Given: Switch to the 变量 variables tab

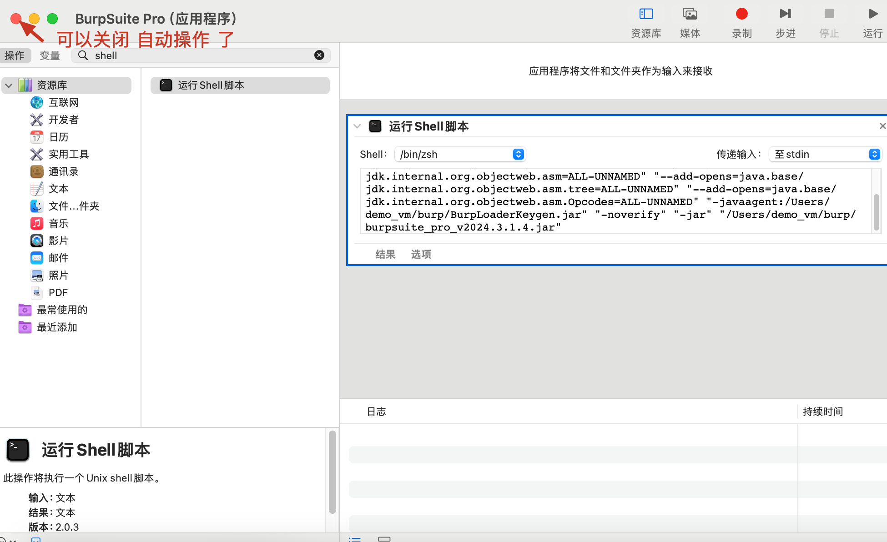Looking at the screenshot, I should [50, 55].
